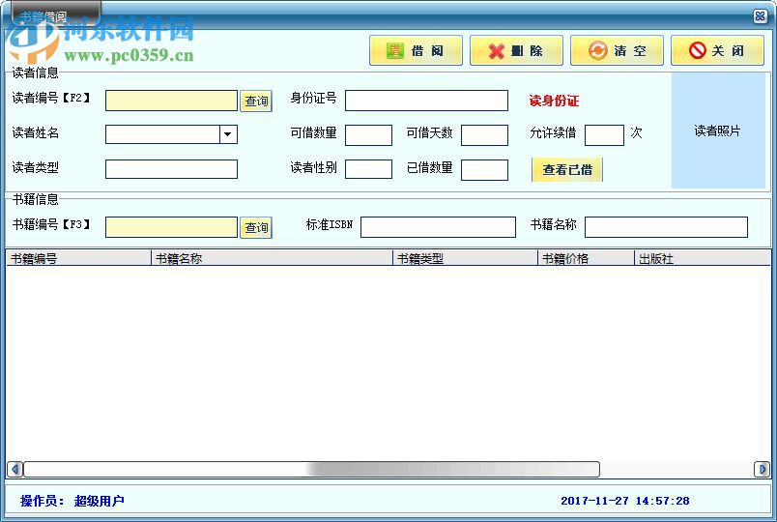Click the red 读身份证 link
The image size is (777, 522).
pyautogui.click(x=554, y=101)
